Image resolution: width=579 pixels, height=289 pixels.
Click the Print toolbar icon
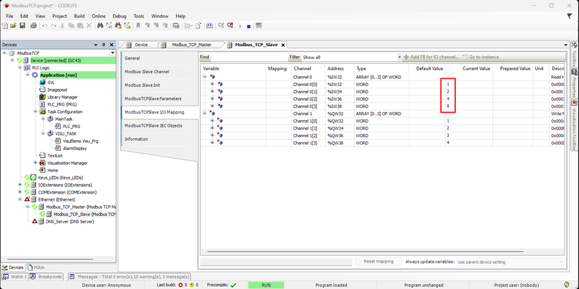(x=34, y=26)
